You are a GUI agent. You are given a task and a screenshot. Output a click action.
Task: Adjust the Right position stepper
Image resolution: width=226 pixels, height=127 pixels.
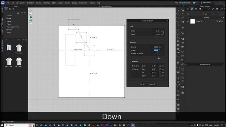coord(160,69)
